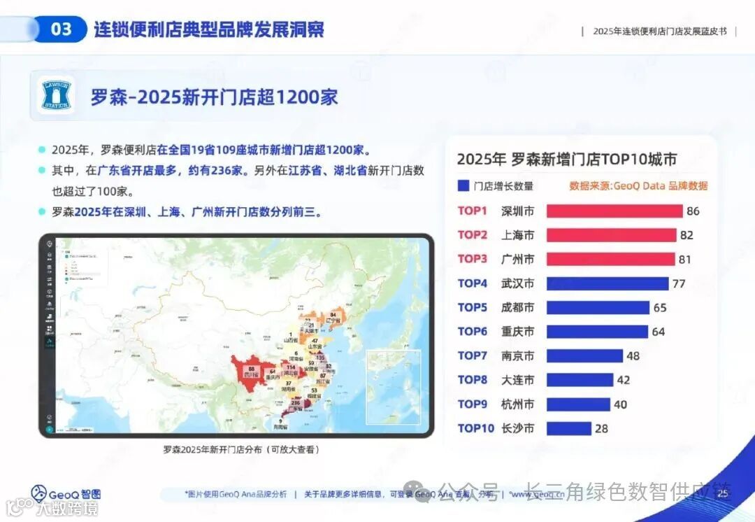This screenshot has width=755, height=522.
Task: Click the 长沙市 city label
Action: tap(517, 428)
